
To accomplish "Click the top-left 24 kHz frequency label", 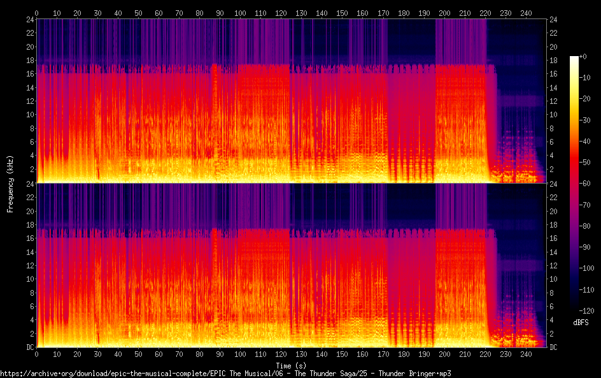I will coord(29,20).
